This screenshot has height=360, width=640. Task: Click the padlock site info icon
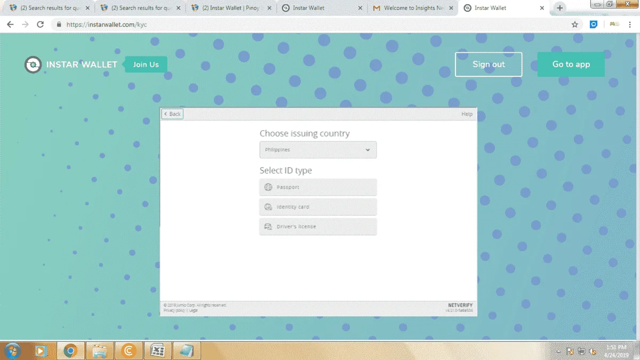point(59,25)
